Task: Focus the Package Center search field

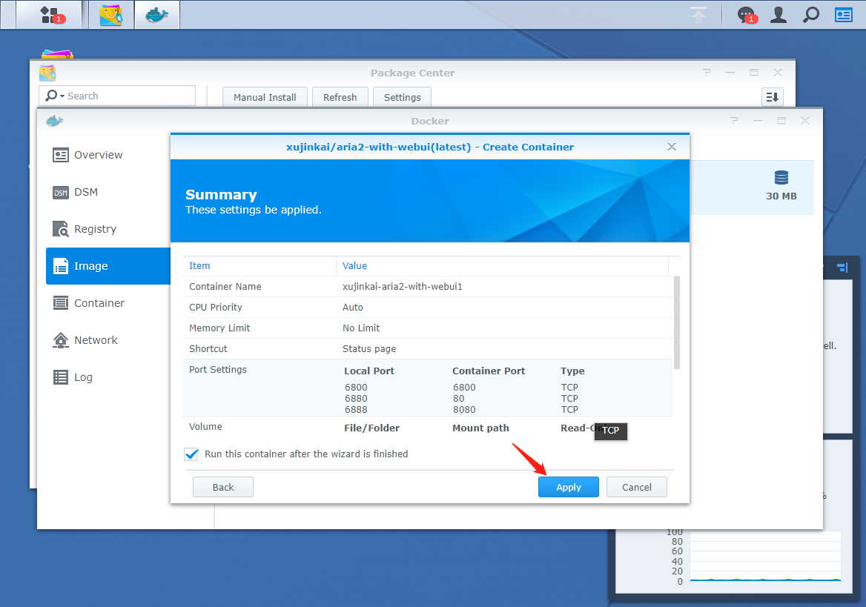Action: pyautogui.click(x=117, y=96)
